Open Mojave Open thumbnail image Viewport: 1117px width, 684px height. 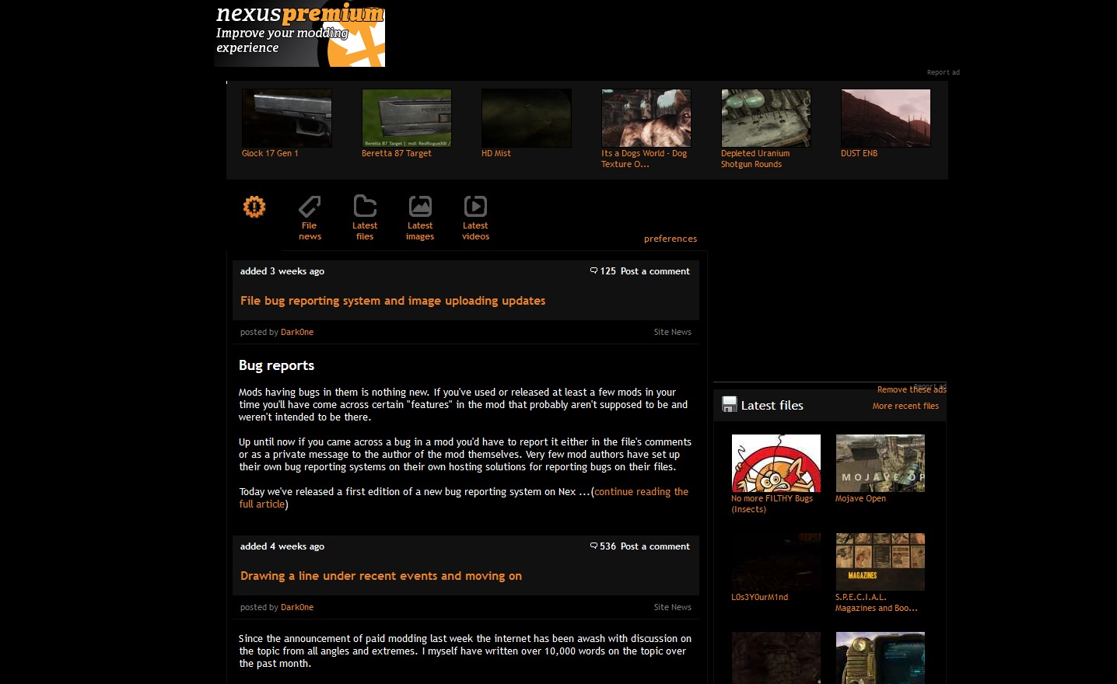(881, 463)
